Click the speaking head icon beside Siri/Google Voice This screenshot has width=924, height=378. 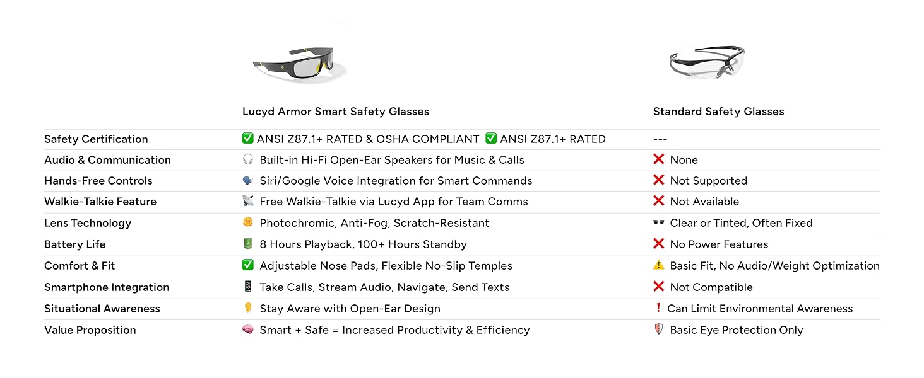pos(248,181)
